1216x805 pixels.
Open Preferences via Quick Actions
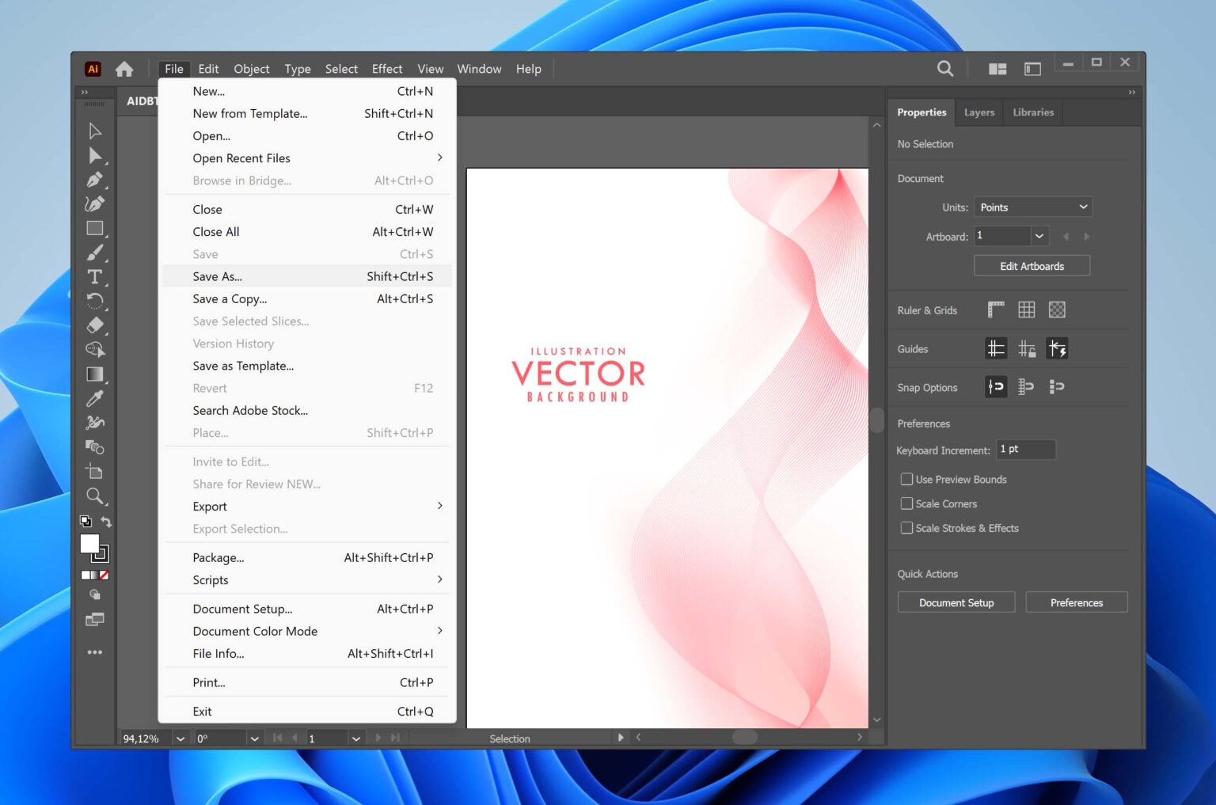tap(1076, 602)
